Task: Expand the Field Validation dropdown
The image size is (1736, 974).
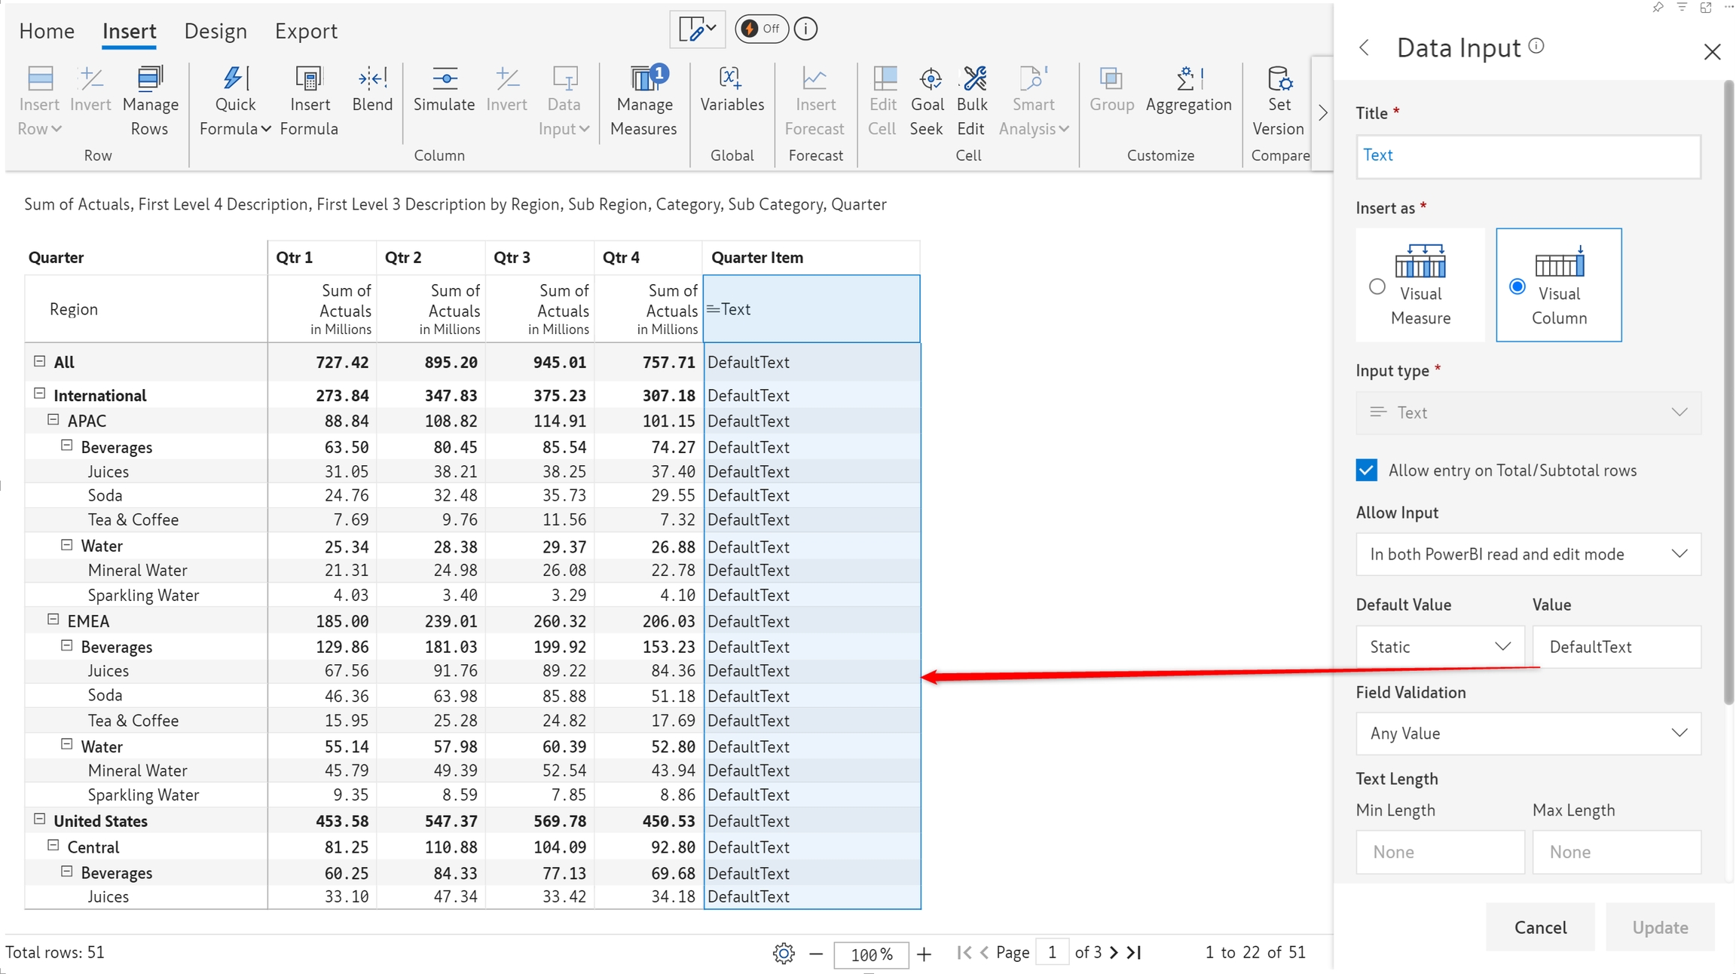Action: tap(1527, 734)
